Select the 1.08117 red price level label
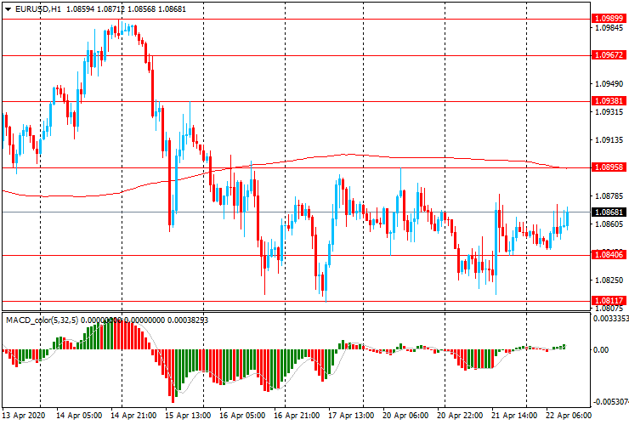 609,300
